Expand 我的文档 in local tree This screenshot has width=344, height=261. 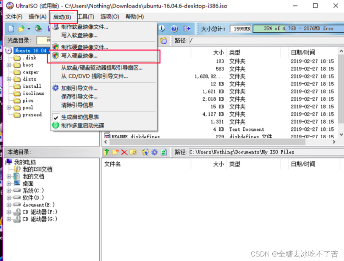point(9,177)
